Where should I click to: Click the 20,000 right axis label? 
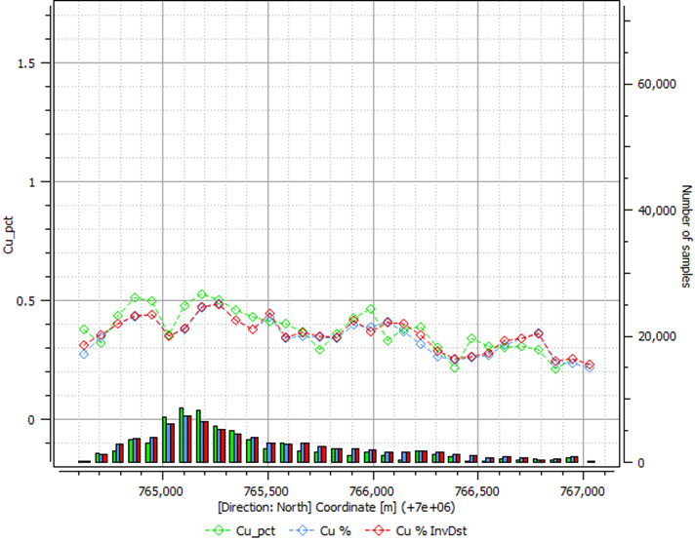pyautogui.click(x=657, y=336)
